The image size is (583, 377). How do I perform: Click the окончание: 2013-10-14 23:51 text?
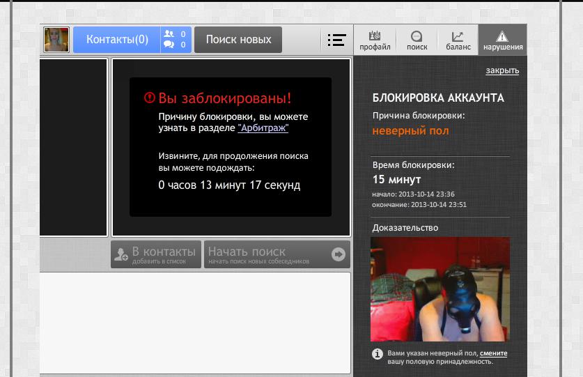[x=419, y=204]
